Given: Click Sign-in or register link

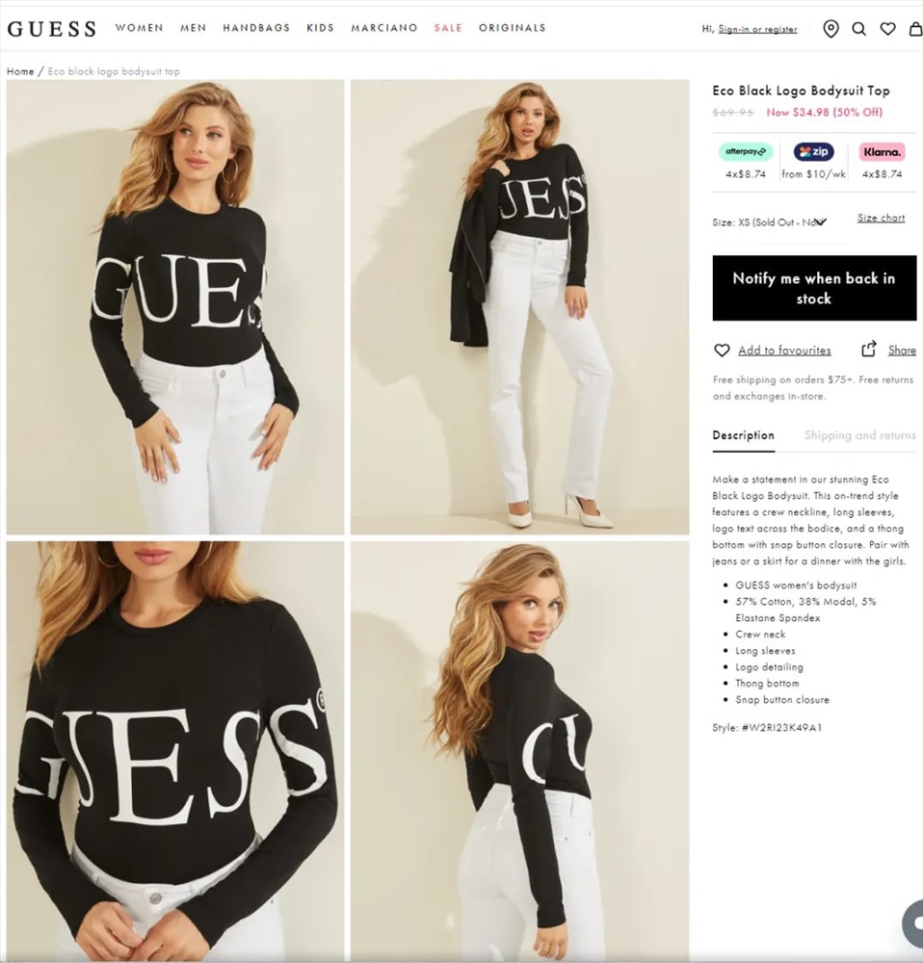Looking at the screenshot, I should (x=757, y=29).
